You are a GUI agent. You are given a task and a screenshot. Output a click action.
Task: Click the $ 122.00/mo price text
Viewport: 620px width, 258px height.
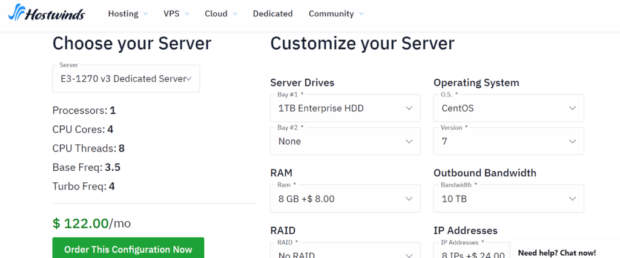(x=92, y=223)
